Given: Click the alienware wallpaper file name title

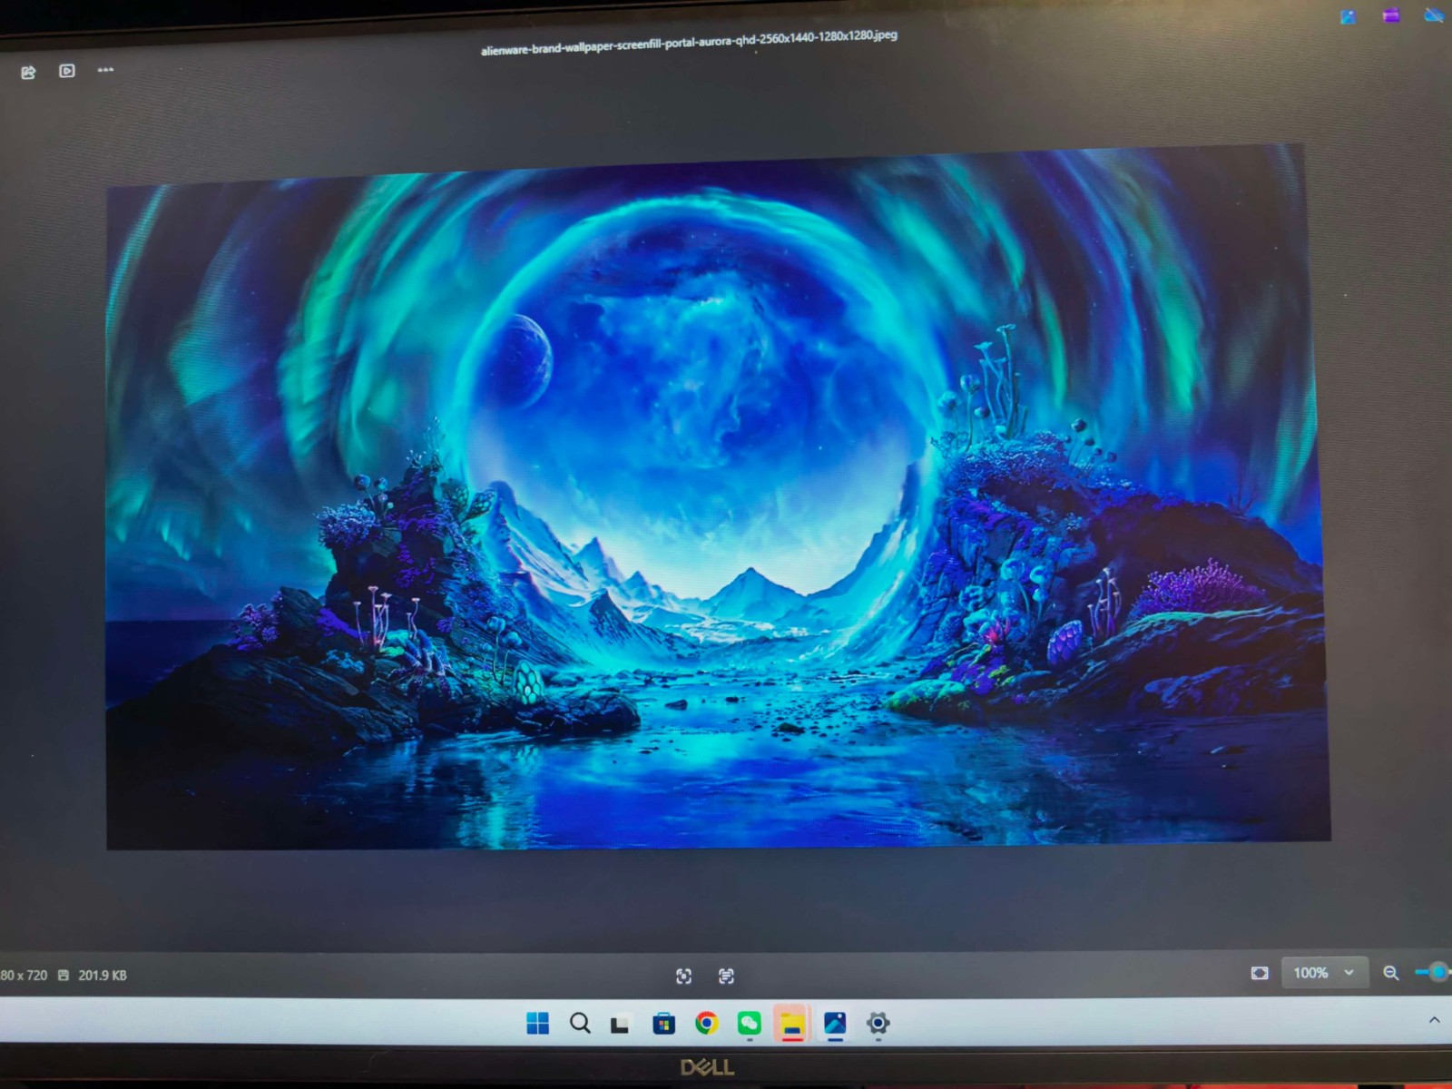Looking at the screenshot, I should (x=689, y=43).
